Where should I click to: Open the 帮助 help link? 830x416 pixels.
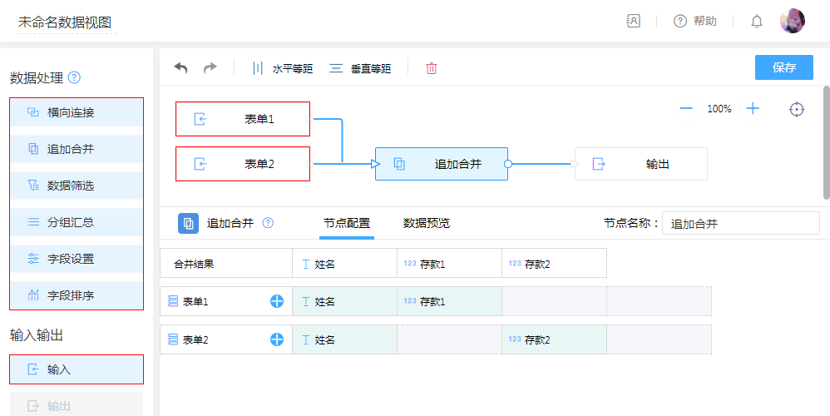[695, 22]
